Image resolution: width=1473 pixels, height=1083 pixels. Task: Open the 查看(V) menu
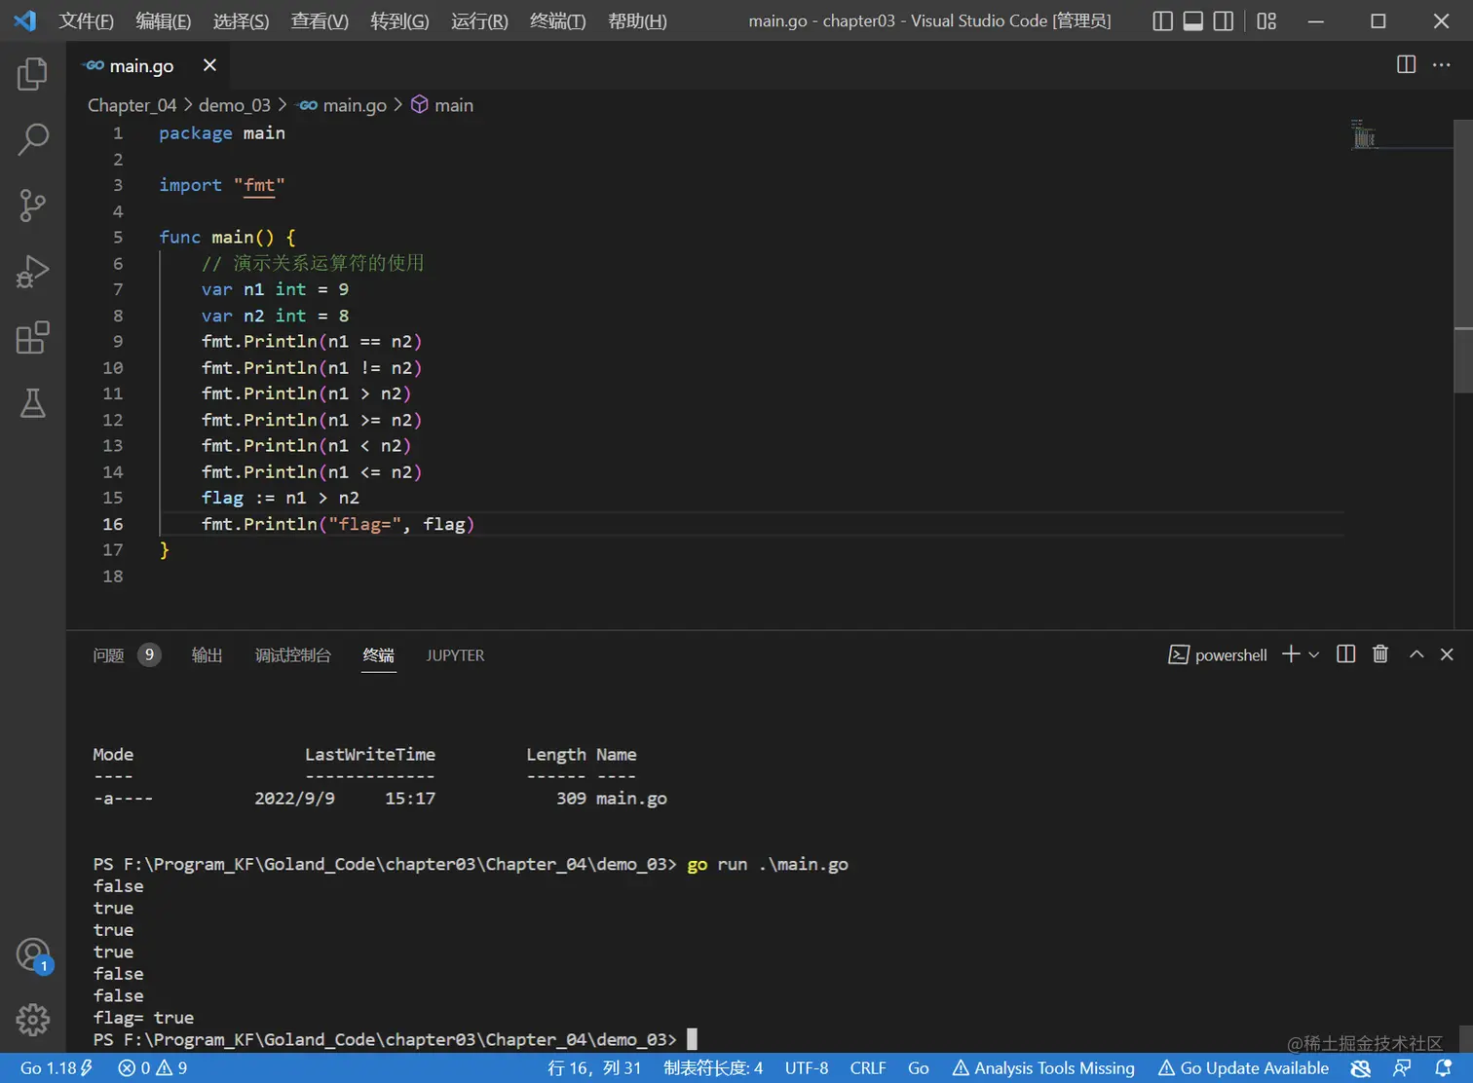(x=320, y=20)
